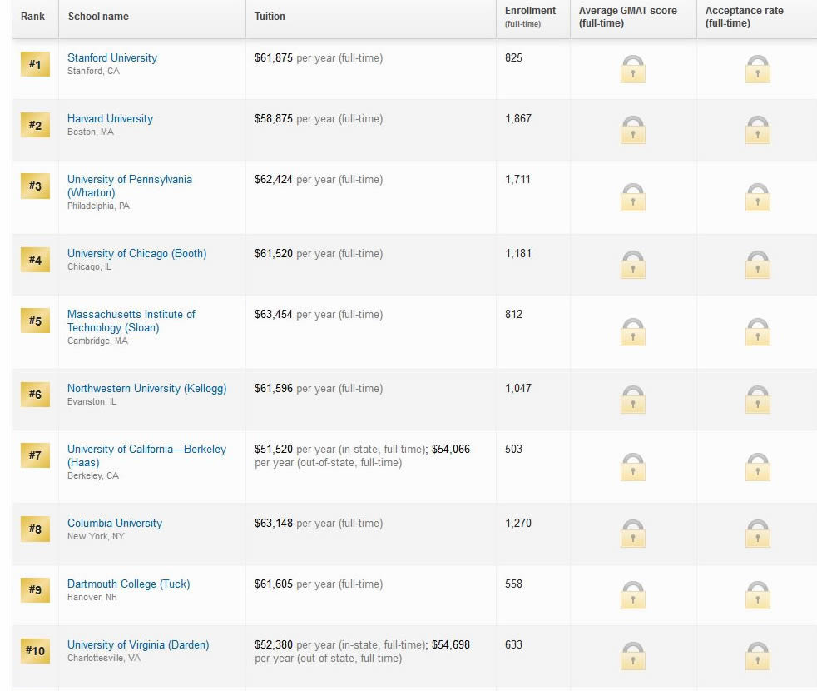The width and height of the screenshot is (817, 691).
Task: Click acceptance rate lock for Northwestern Kellogg
Action: (x=757, y=400)
